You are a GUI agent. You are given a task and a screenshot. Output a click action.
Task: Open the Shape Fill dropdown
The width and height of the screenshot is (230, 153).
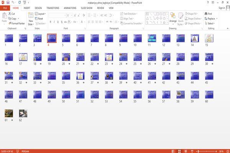coord(191,14)
